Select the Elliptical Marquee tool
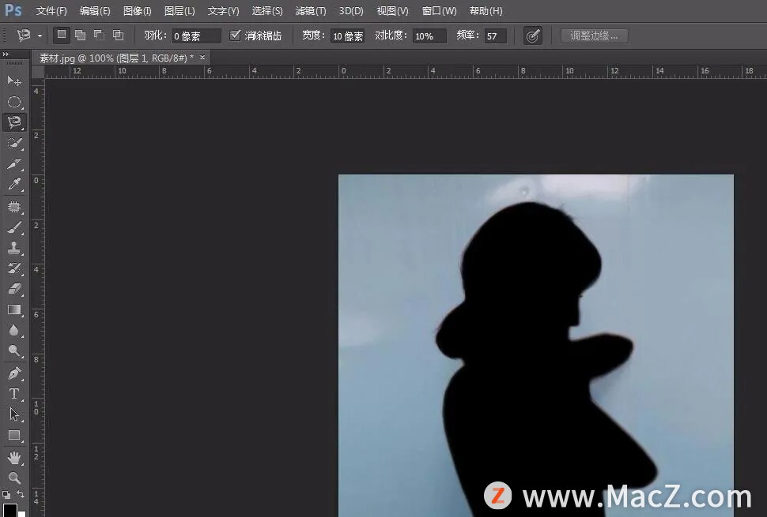767x517 pixels. point(14,102)
